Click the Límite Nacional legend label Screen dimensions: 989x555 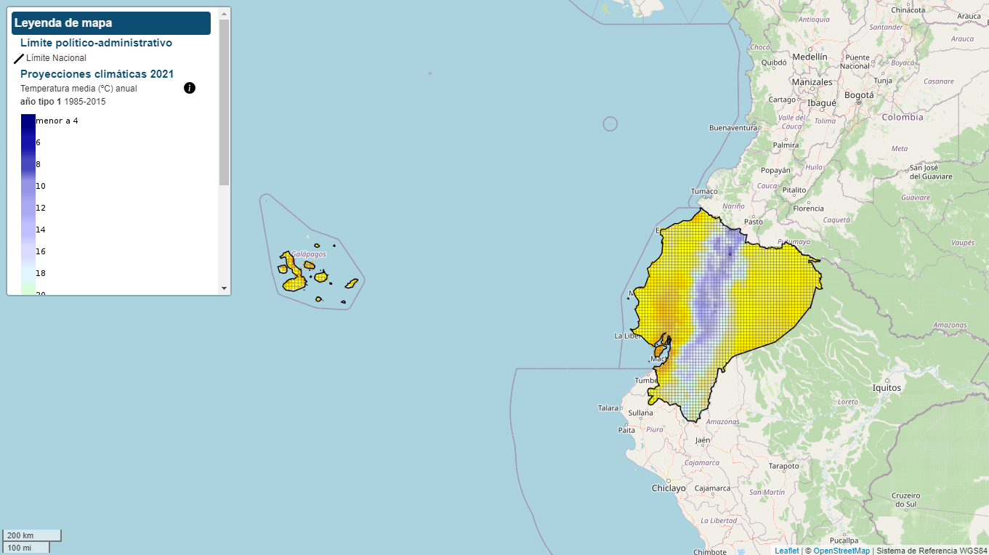[x=56, y=58]
